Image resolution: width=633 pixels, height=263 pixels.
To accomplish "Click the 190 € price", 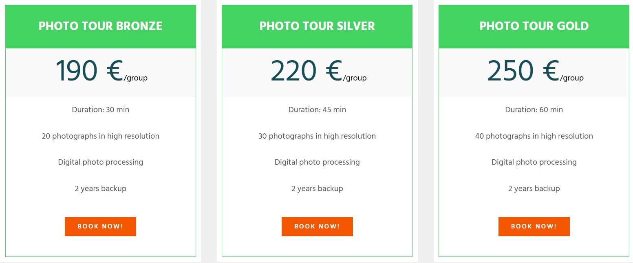I will tap(89, 71).
